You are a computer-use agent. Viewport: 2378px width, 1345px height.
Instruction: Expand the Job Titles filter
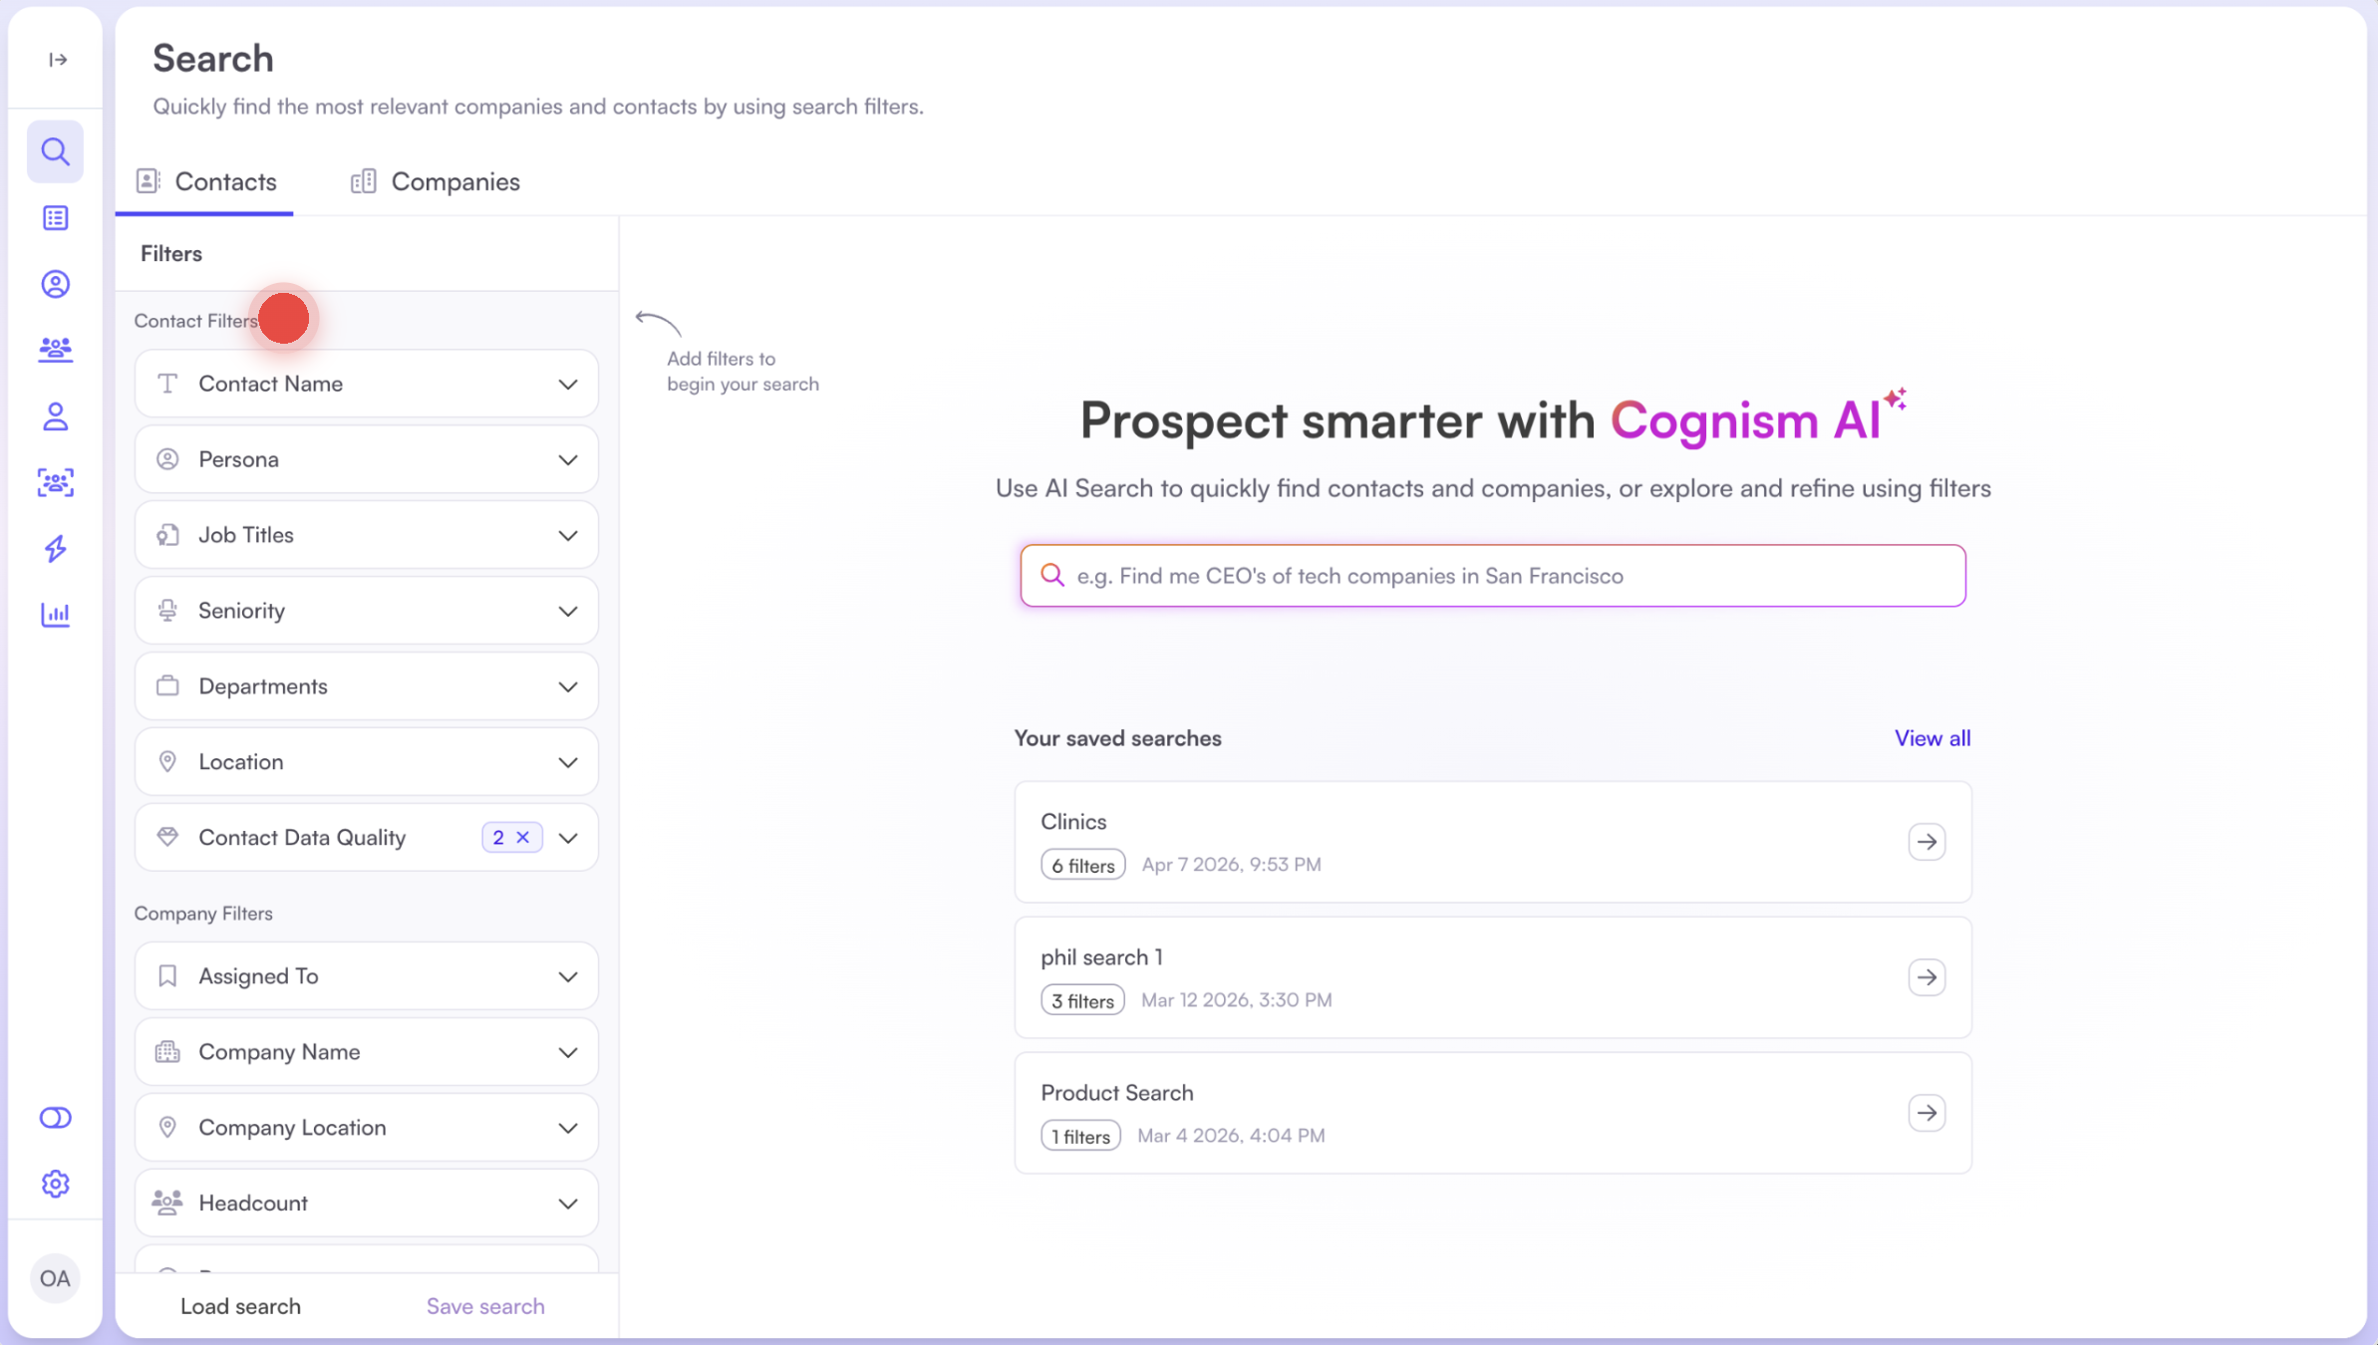pos(367,535)
